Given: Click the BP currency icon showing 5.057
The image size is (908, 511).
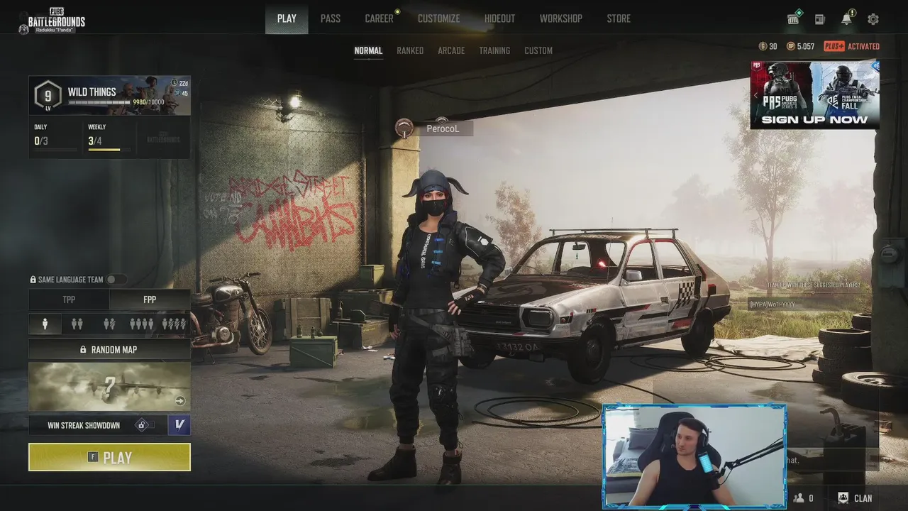Looking at the screenshot, I should pos(791,46).
